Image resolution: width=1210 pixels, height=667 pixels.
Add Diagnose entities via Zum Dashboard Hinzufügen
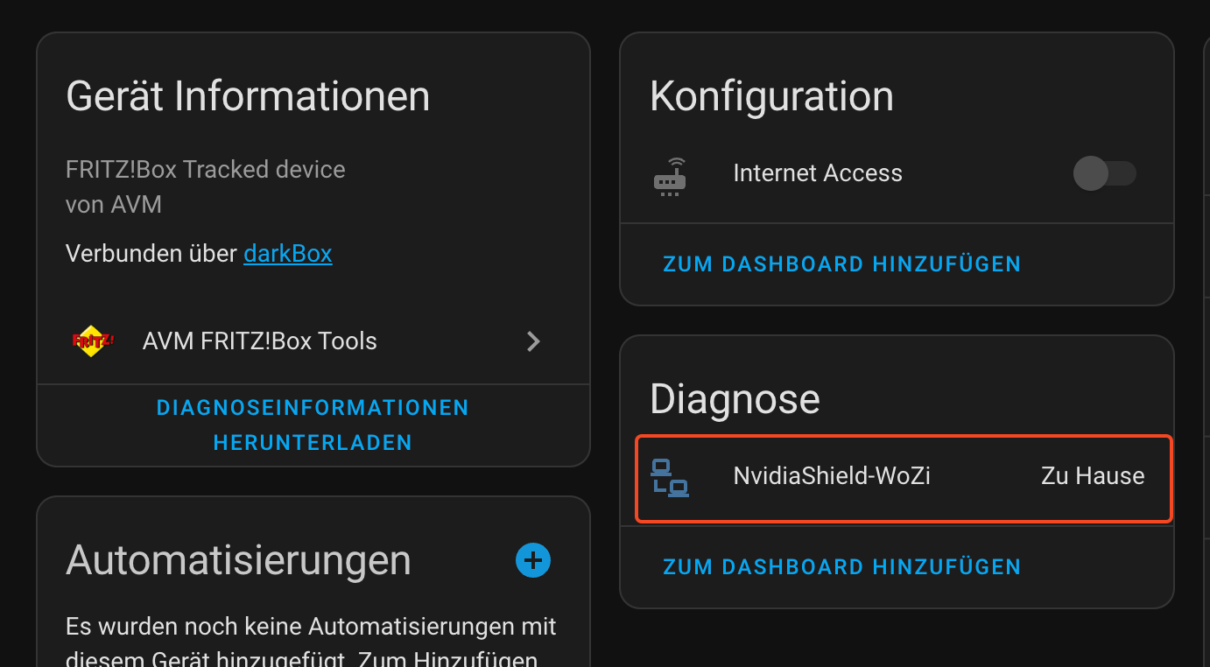coord(841,567)
